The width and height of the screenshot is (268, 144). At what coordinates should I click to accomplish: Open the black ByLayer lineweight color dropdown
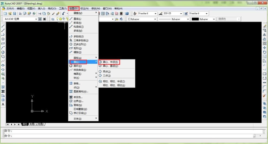click(x=214, y=19)
